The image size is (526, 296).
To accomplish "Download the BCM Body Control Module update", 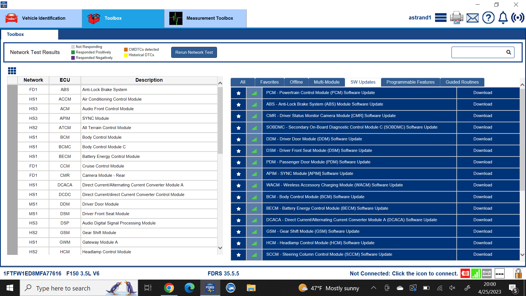I will click(482, 197).
